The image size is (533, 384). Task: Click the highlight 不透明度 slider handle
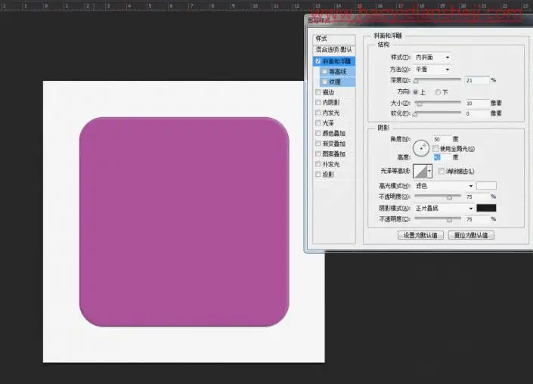tap(449, 197)
